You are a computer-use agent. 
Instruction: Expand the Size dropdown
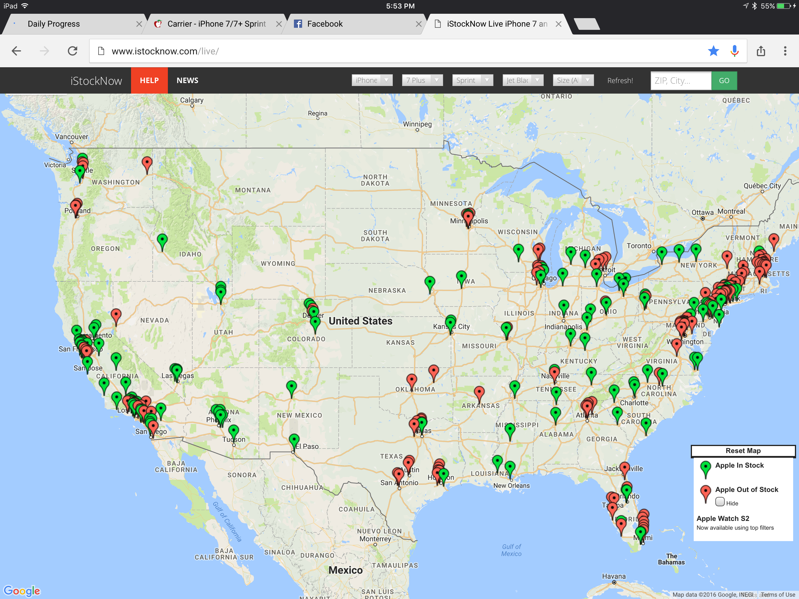tap(573, 80)
